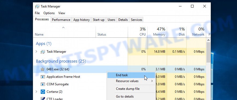Click the Background processes (25) heading
The image size is (237, 100).
click(x=61, y=61)
